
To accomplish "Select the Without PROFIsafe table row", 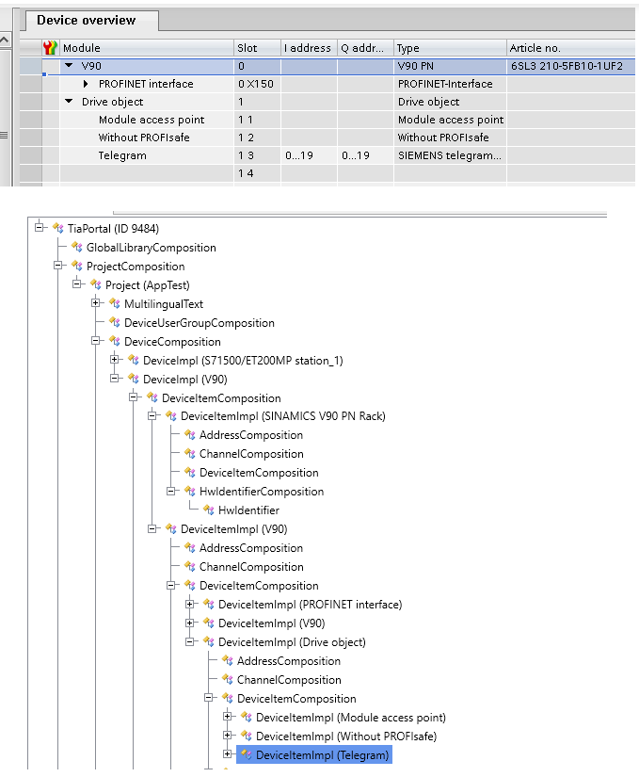I will (327, 138).
